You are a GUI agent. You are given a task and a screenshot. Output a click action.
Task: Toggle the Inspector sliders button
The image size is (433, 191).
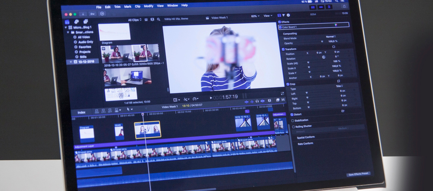(329, 7)
